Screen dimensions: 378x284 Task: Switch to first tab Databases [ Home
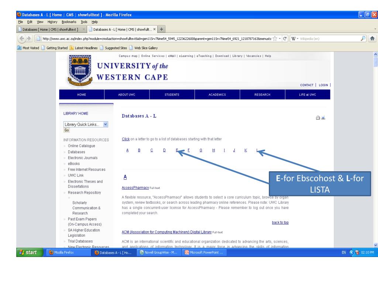point(51,30)
